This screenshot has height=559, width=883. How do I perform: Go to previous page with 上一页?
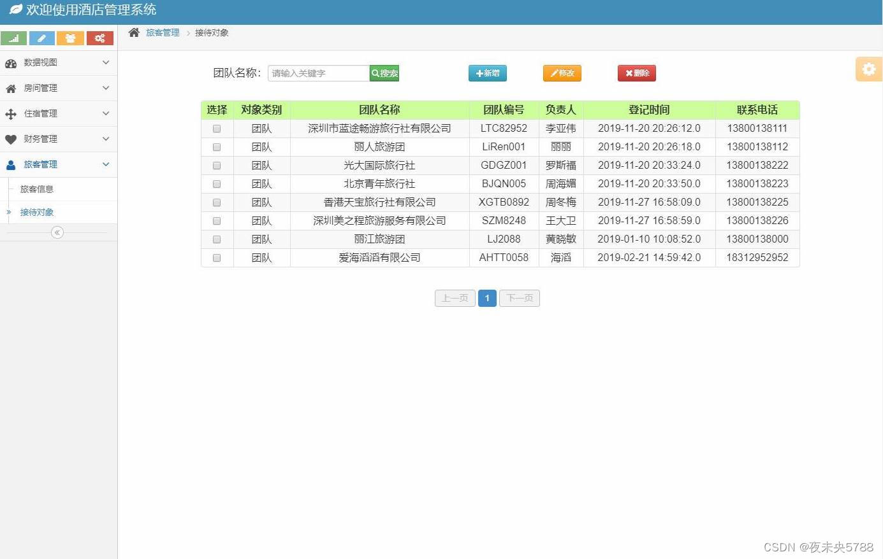click(x=455, y=298)
